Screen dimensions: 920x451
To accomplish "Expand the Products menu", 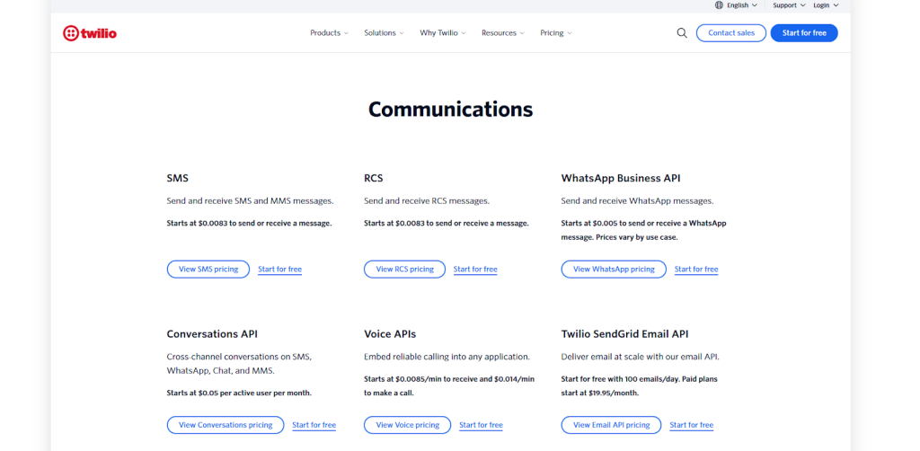I will 329,33.
